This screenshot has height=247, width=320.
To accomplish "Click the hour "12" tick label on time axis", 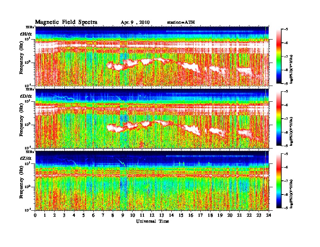I will pos(152,216).
